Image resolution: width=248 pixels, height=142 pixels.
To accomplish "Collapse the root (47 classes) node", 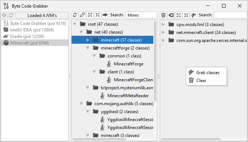I will 75,24.
